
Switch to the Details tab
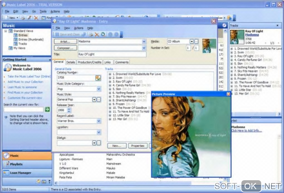point(70,62)
